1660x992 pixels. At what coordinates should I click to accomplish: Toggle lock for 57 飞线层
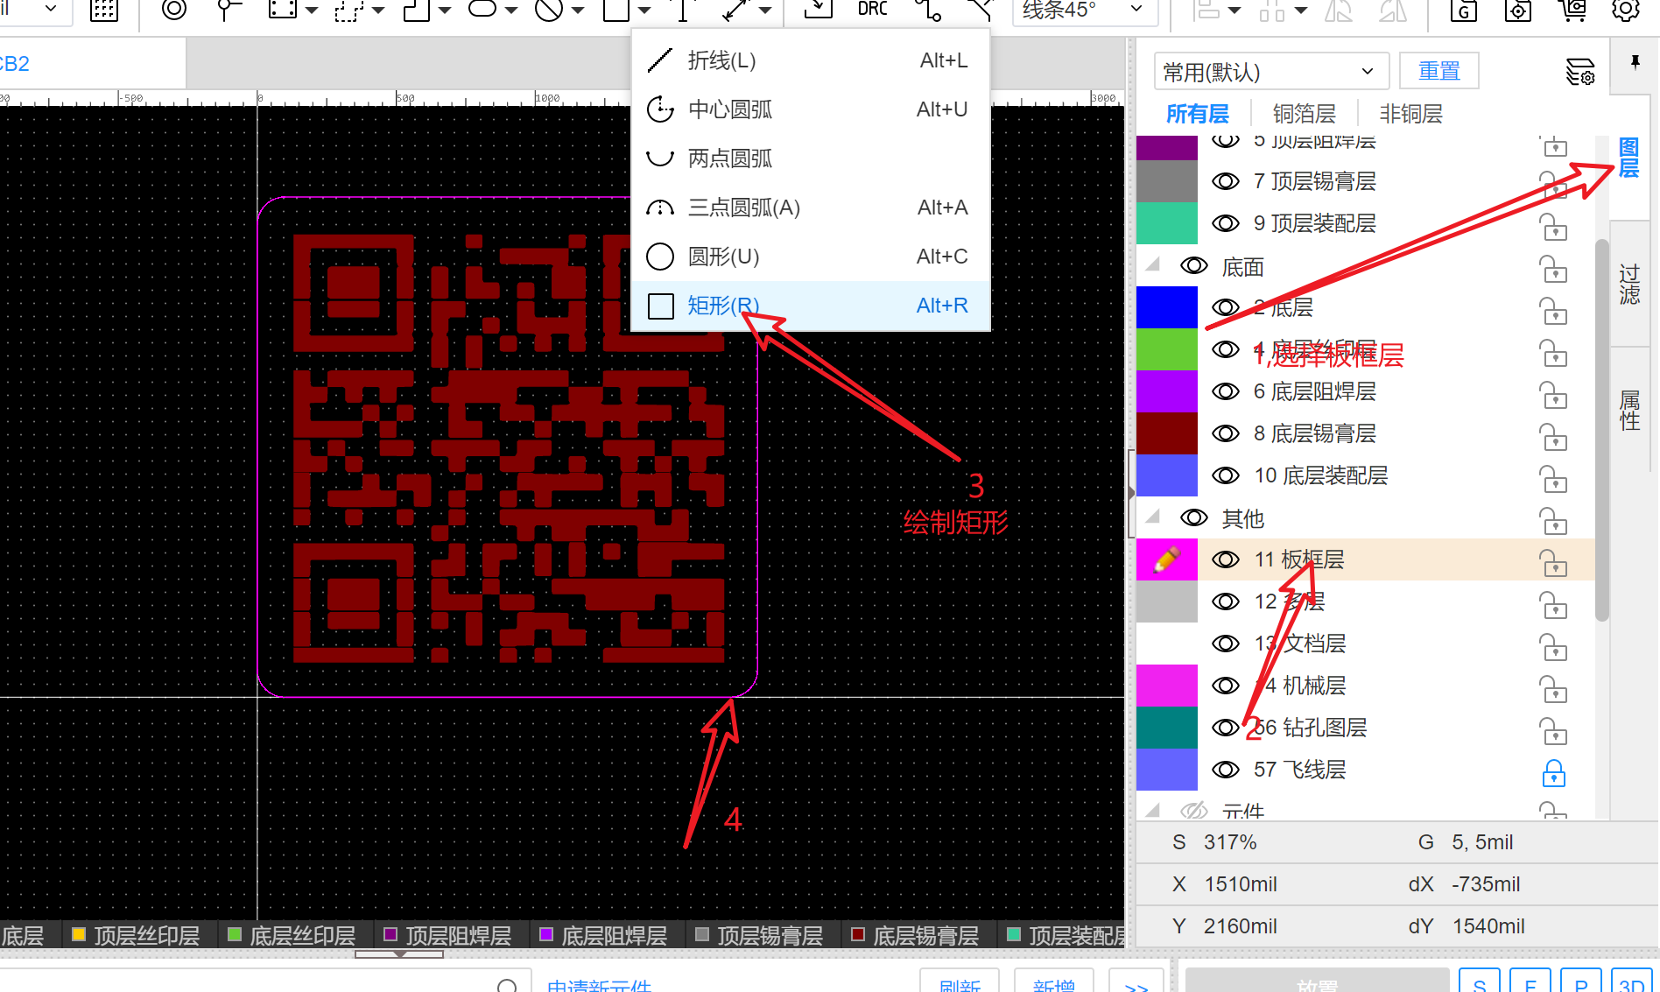click(x=1553, y=772)
